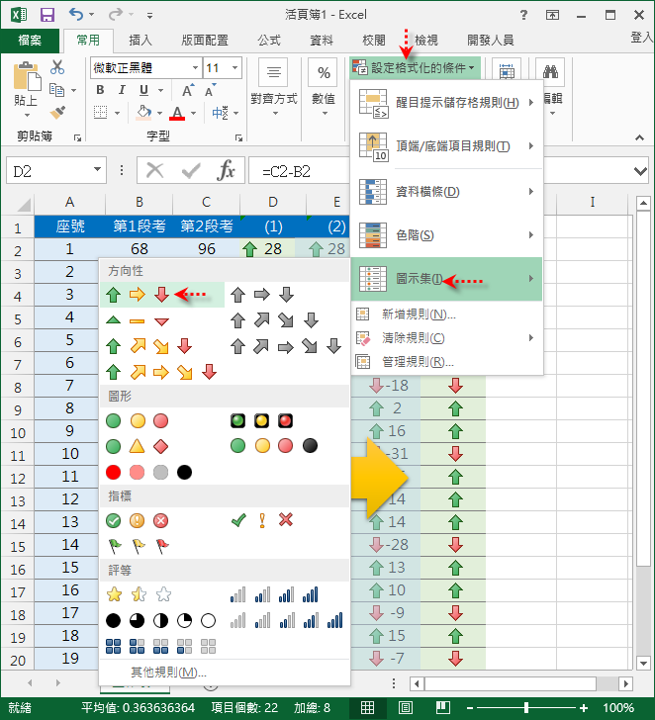Open Icon Sets submenu
The height and width of the screenshot is (720, 655).
coord(447,279)
